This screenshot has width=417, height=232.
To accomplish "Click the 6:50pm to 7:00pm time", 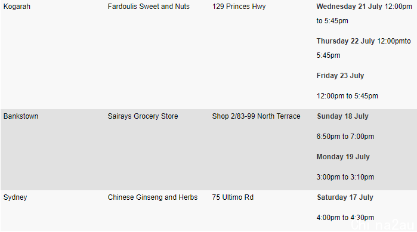I will pos(345,137).
